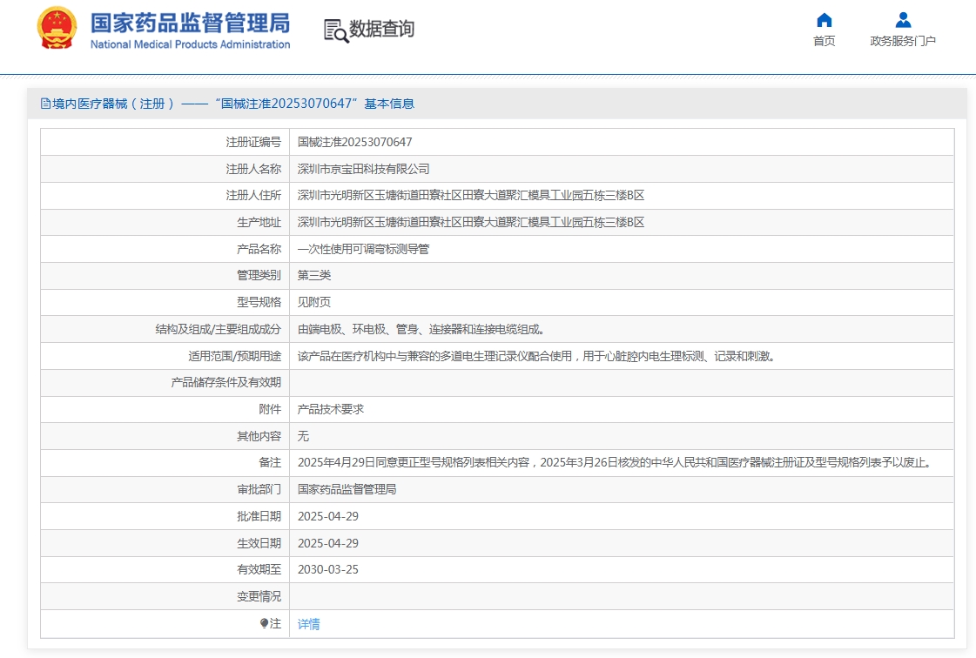
Task: Click 国家药品监督管理局 in 审批部门 row
Action: point(347,489)
